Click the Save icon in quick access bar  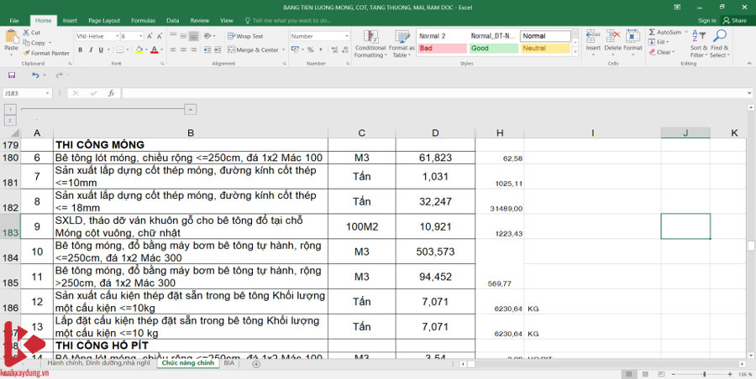[x=12, y=75]
